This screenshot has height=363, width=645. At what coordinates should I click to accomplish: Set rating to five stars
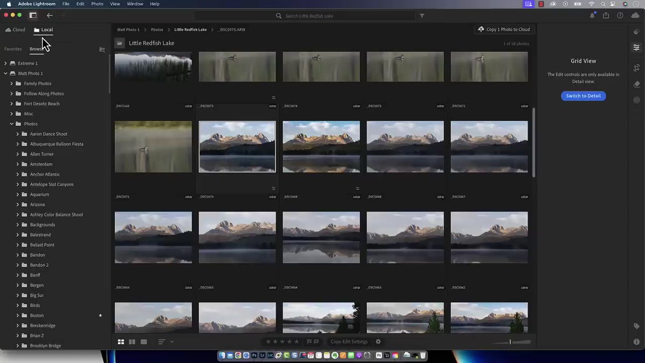tap(296, 342)
